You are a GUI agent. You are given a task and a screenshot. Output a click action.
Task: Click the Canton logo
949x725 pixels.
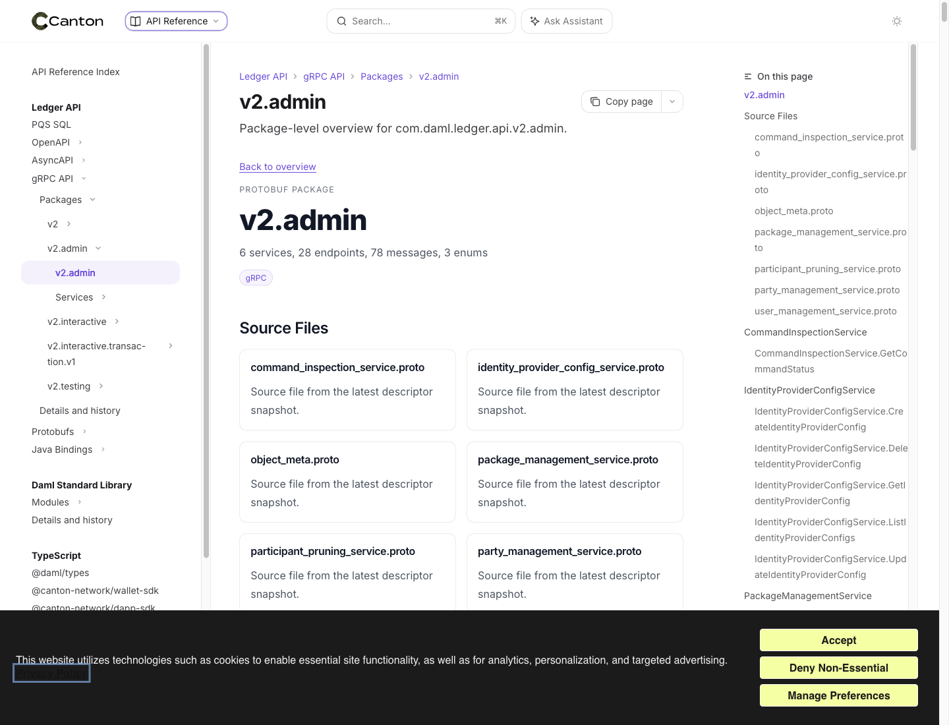[67, 21]
